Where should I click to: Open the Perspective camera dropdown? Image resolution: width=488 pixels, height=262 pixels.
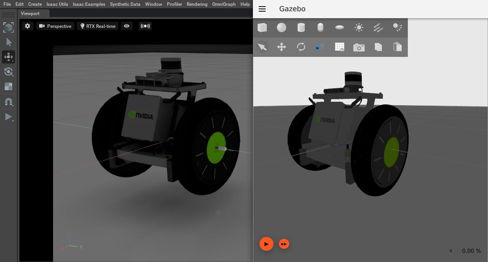[x=55, y=26]
